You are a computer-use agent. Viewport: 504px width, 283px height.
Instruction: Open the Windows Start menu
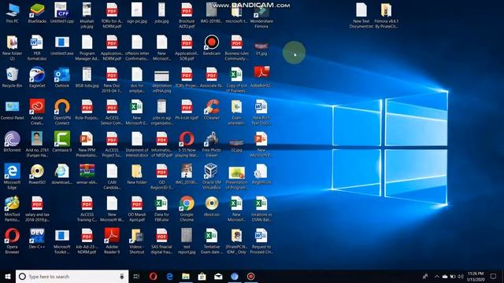8,276
